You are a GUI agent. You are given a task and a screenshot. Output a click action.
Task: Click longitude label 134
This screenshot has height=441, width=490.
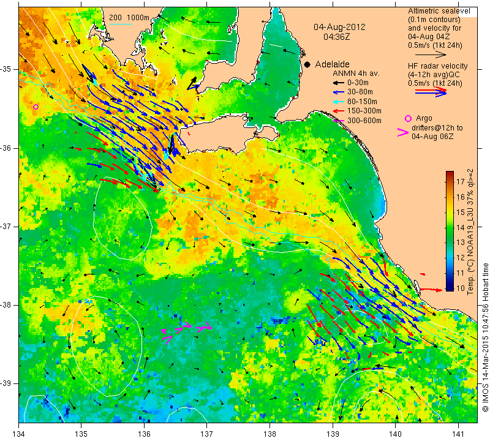coord(18,434)
